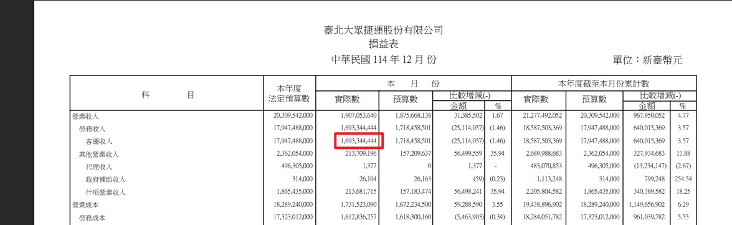Select 預算數 header under 累計數
Viewport: 732px width, 225px height.
(594, 100)
